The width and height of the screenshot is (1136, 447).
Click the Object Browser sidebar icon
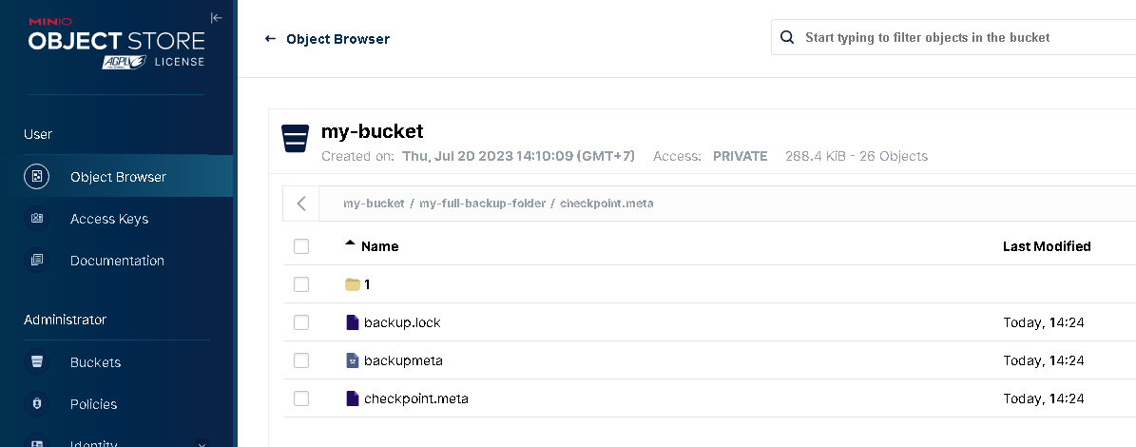[x=37, y=177]
